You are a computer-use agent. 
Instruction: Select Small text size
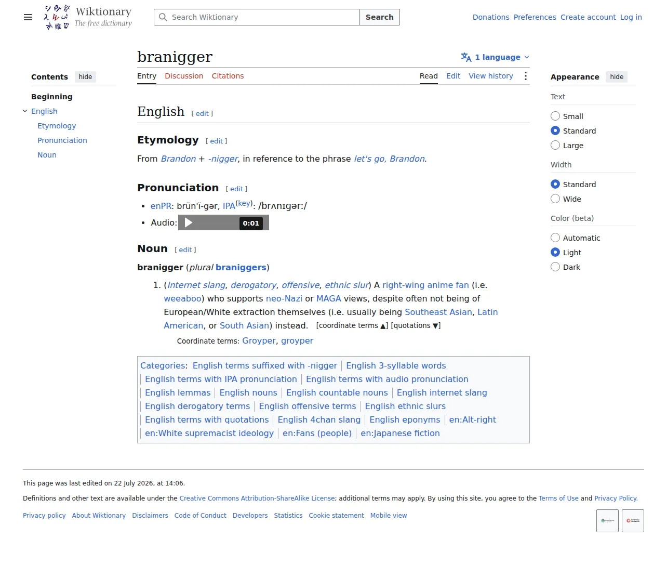coord(555,116)
